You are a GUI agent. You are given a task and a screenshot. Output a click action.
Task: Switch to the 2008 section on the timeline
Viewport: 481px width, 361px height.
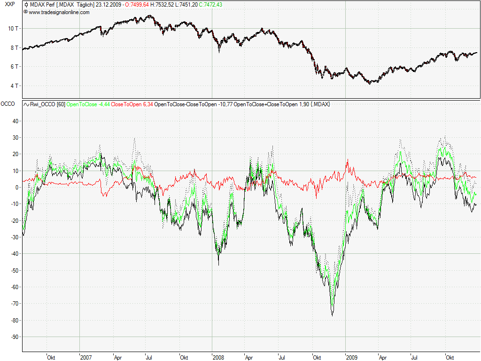tap(218, 358)
